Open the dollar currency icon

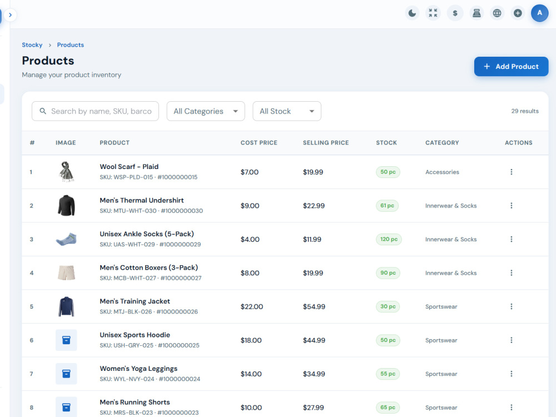(x=455, y=13)
